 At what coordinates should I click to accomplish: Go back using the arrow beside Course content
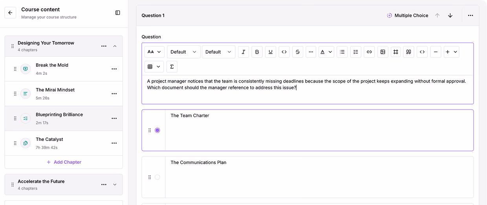pyautogui.click(x=10, y=13)
